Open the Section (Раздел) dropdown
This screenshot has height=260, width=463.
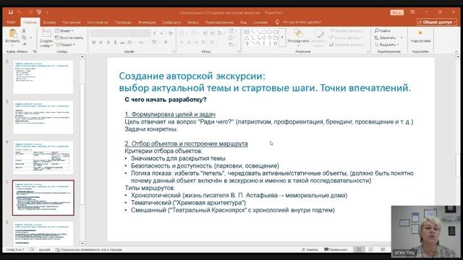click(65, 45)
